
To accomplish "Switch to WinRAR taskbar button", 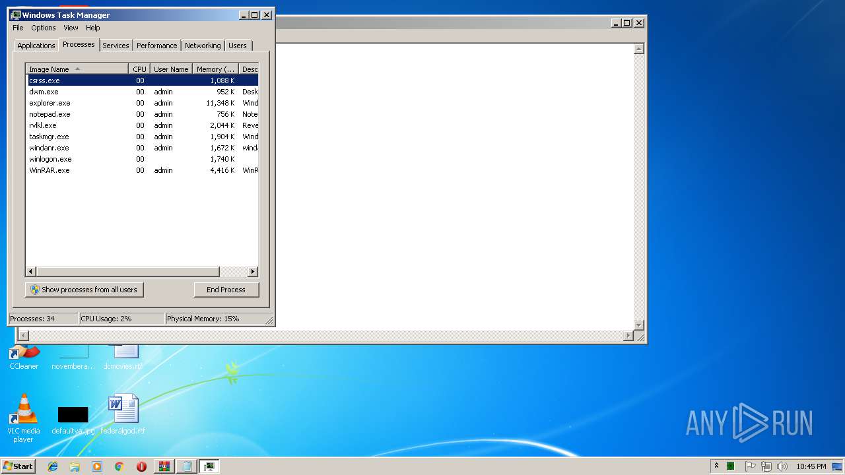I will (164, 466).
